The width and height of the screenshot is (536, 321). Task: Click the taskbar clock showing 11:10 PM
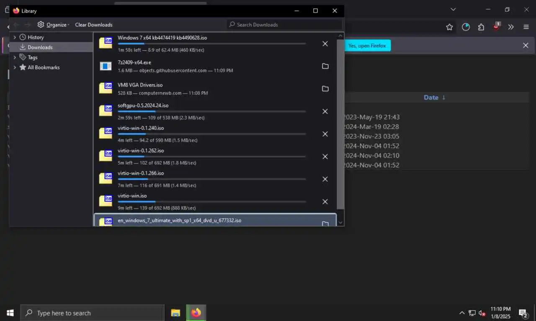pyautogui.click(x=501, y=313)
